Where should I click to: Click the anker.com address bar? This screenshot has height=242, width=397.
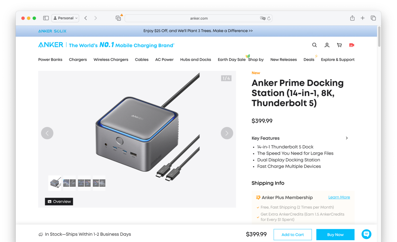coord(198,18)
